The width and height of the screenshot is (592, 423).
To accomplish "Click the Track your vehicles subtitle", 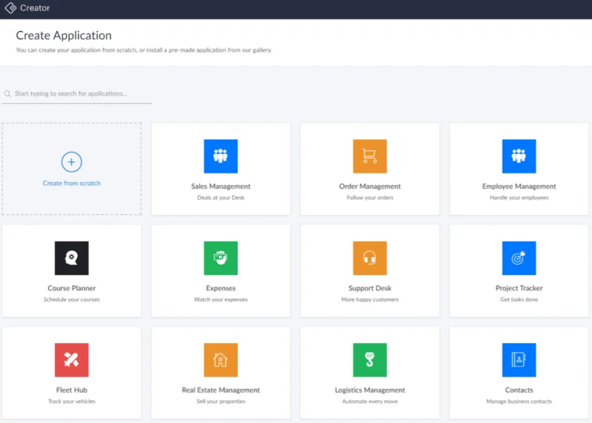I will pyautogui.click(x=72, y=402).
